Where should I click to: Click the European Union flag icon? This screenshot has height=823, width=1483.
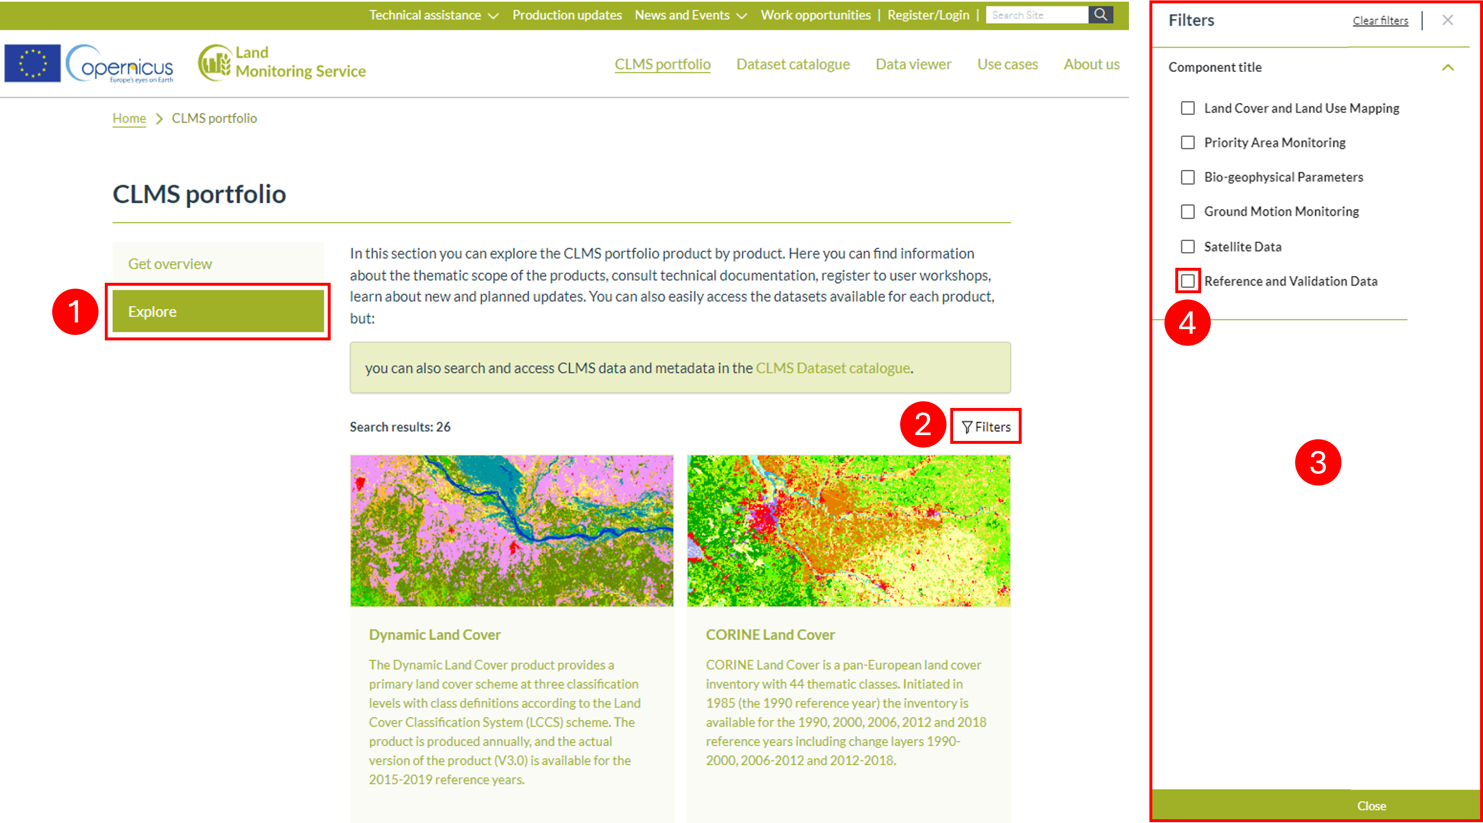[x=32, y=63]
